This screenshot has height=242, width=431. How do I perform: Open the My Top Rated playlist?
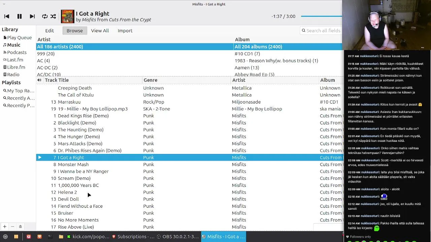coord(19,91)
